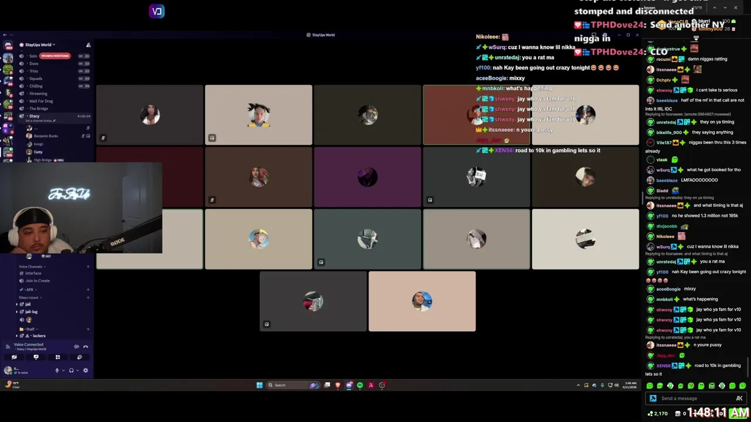Click the new mentions red pill
Viewport: 751px width, 422px height.
(55, 56)
